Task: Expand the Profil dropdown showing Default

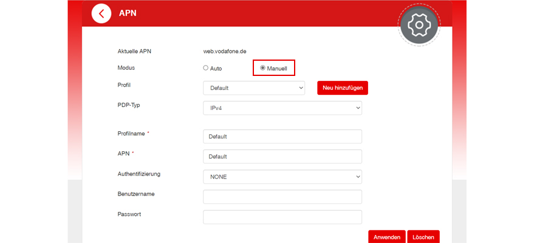Action: pos(254,88)
